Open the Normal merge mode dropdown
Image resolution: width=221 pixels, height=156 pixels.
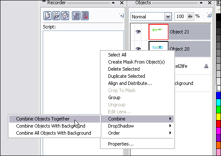(168, 17)
